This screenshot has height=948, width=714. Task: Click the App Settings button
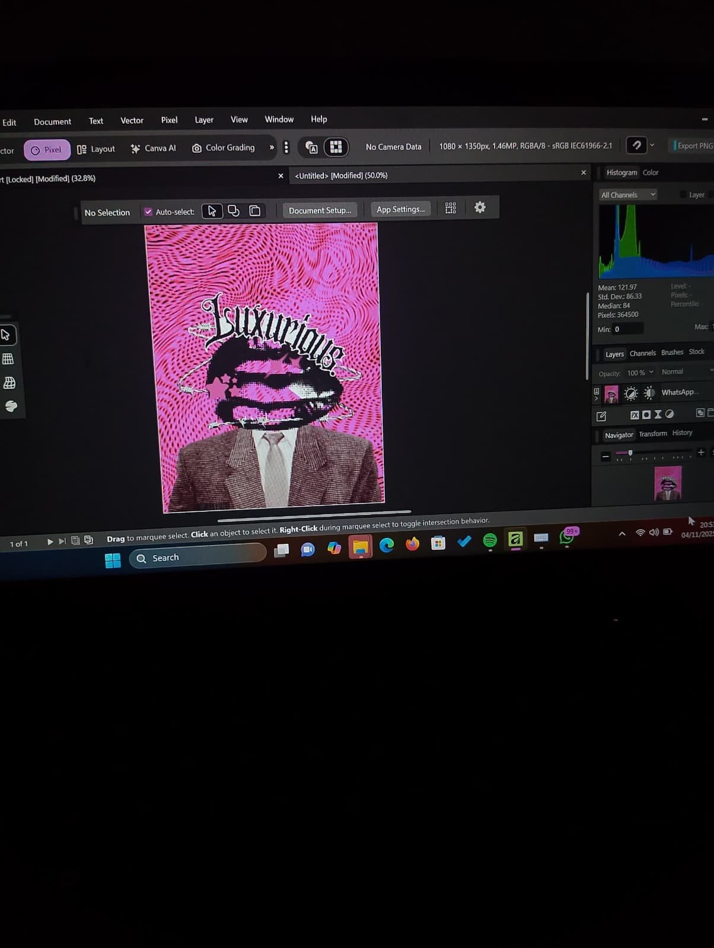[401, 209]
